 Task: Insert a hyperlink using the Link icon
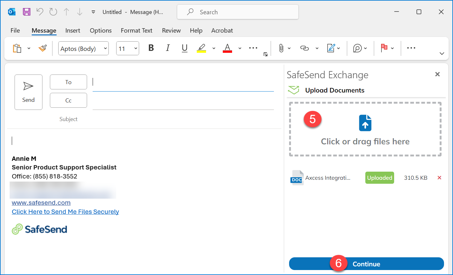coord(305,48)
